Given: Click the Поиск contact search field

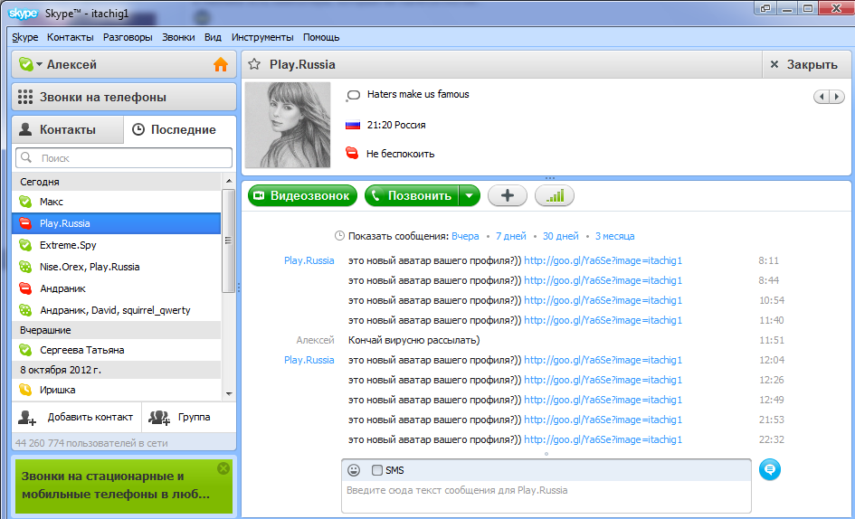Looking at the screenshot, I should pyautogui.click(x=124, y=158).
